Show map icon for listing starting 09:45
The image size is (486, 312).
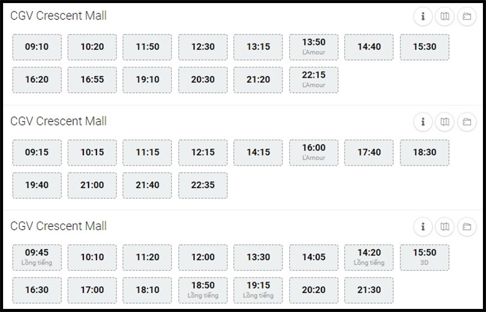445,227
